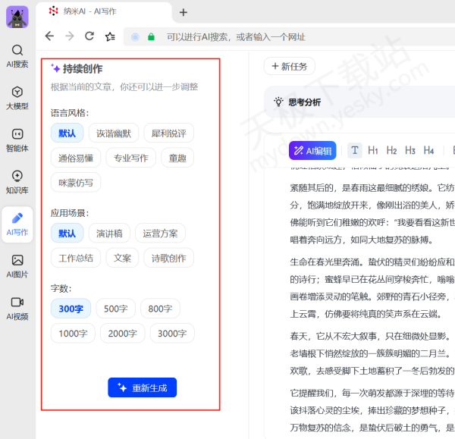Apply H2 heading format

click(391, 150)
